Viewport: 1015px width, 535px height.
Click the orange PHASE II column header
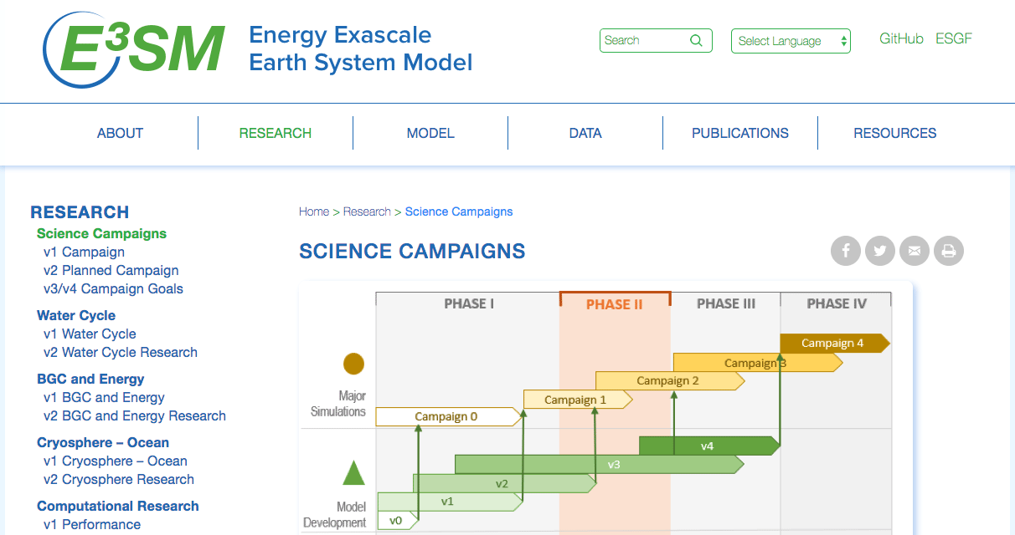[x=614, y=303]
